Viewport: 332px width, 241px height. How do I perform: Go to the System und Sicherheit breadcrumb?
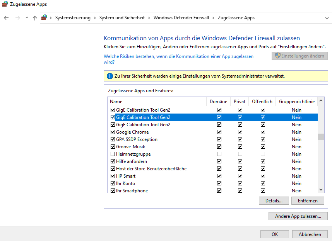point(122,18)
